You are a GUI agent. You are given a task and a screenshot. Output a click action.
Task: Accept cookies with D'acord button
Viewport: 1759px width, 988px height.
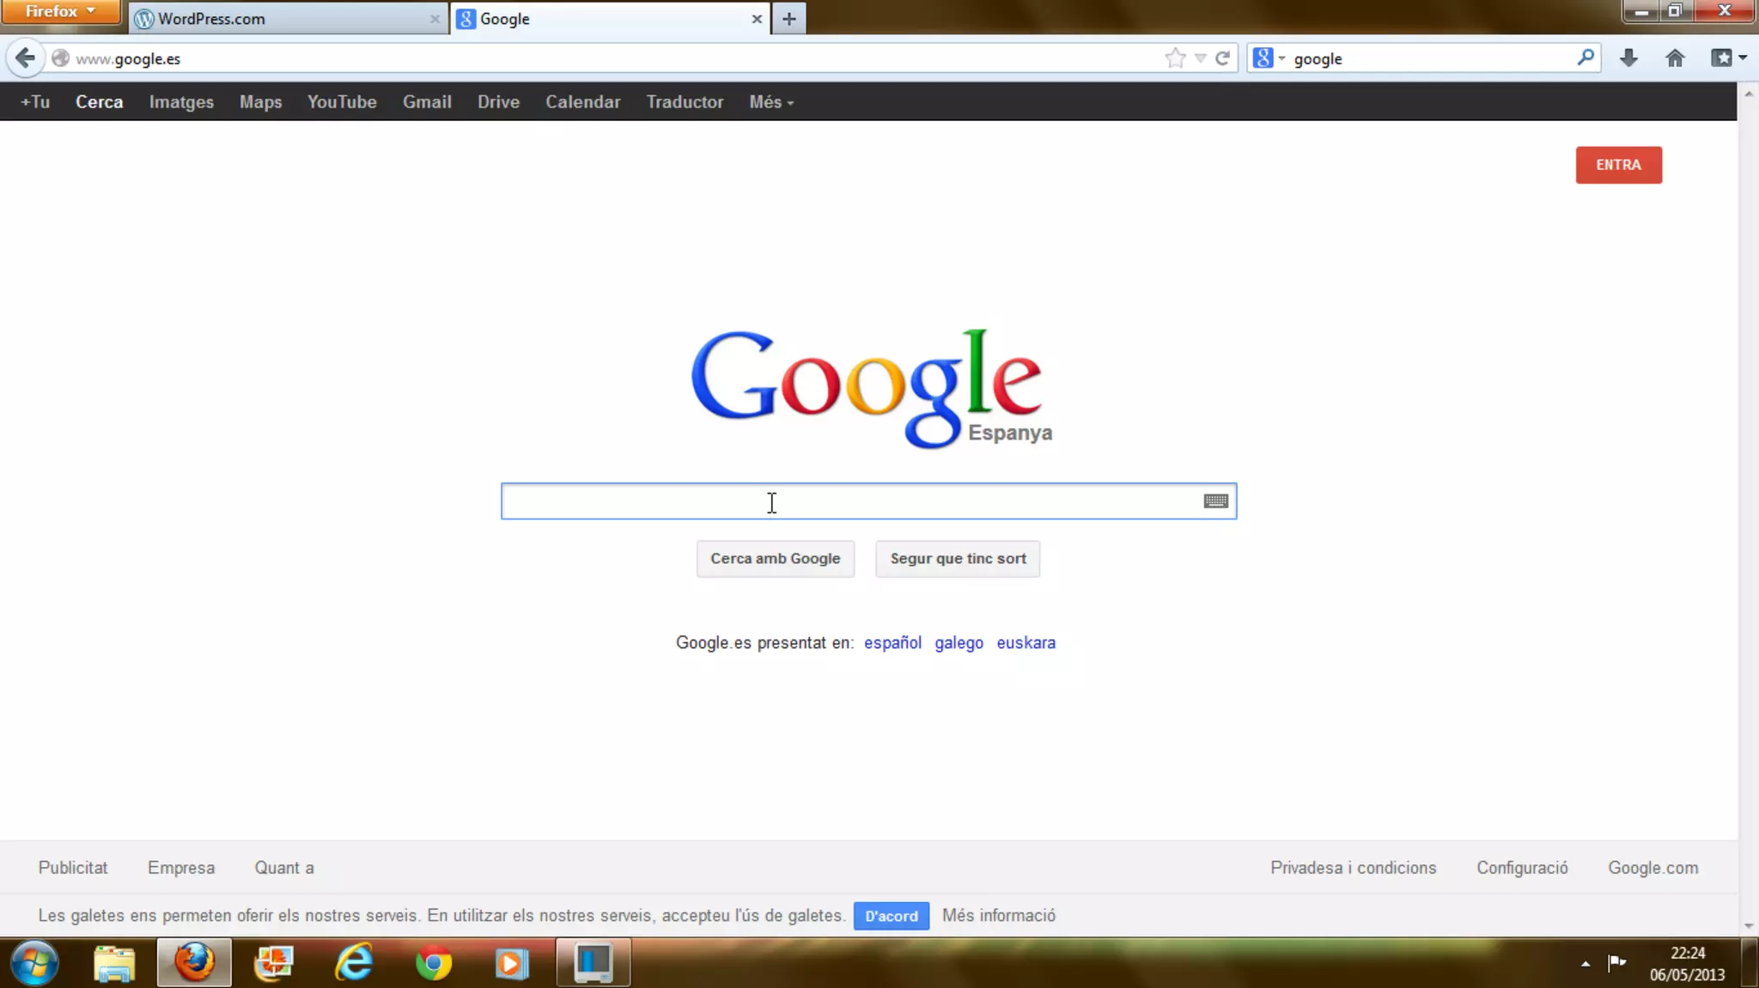[x=891, y=916]
